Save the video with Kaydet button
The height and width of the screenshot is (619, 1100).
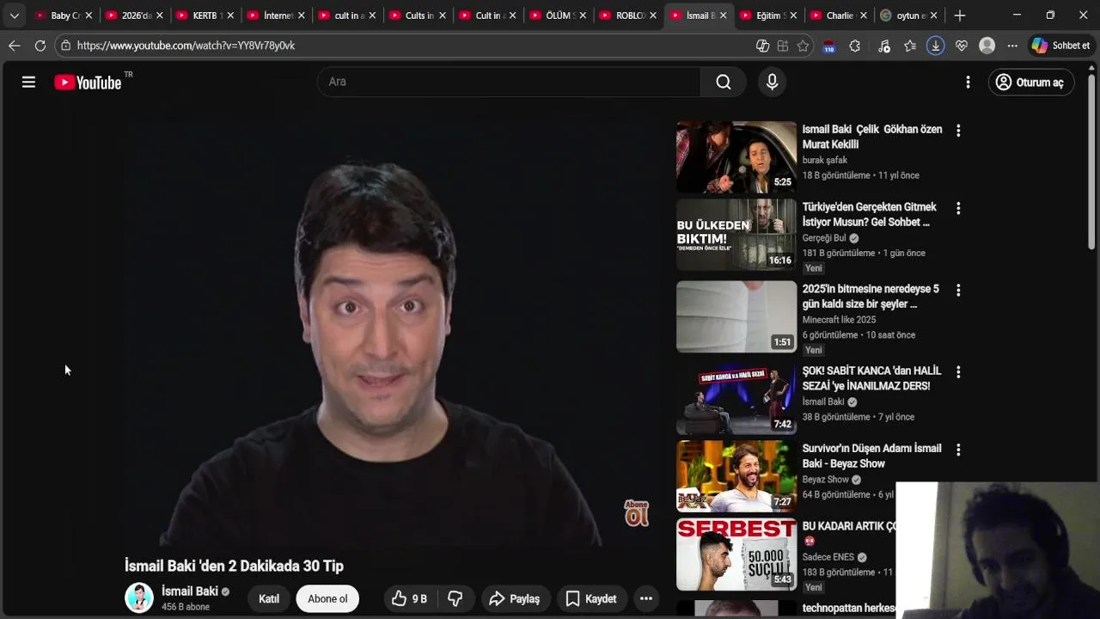591,598
